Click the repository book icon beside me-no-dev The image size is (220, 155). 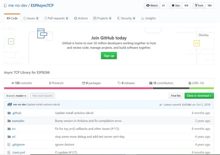coord(5,6)
